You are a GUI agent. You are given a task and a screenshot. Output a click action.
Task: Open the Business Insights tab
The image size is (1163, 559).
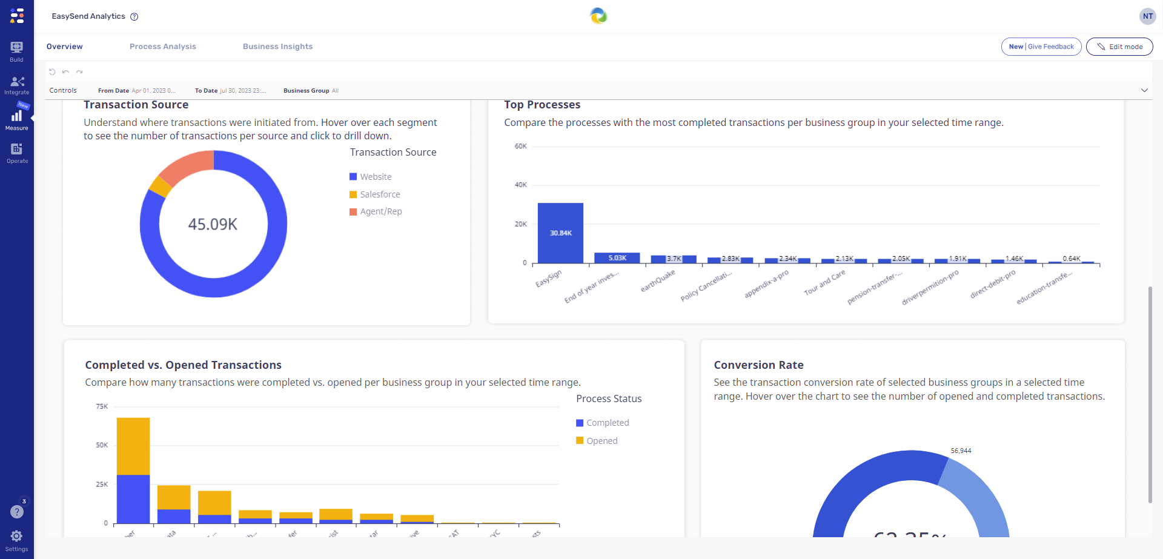pos(277,46)
